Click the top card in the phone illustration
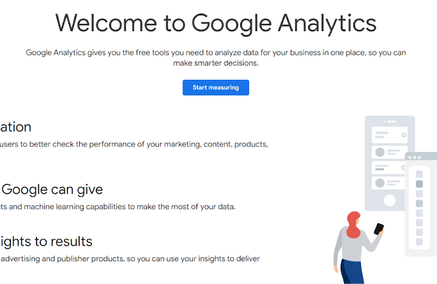The image size is (437, 284). pos(389,134)
